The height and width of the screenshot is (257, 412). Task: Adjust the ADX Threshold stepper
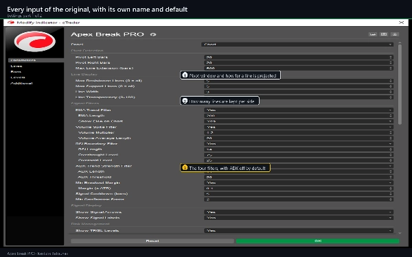pos(391,177)
